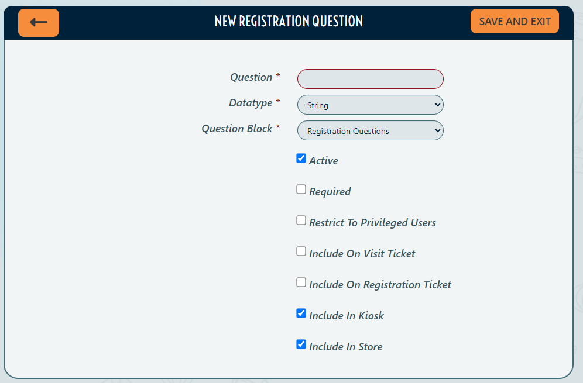Focus the required Question input box

[x=370, y=78]
